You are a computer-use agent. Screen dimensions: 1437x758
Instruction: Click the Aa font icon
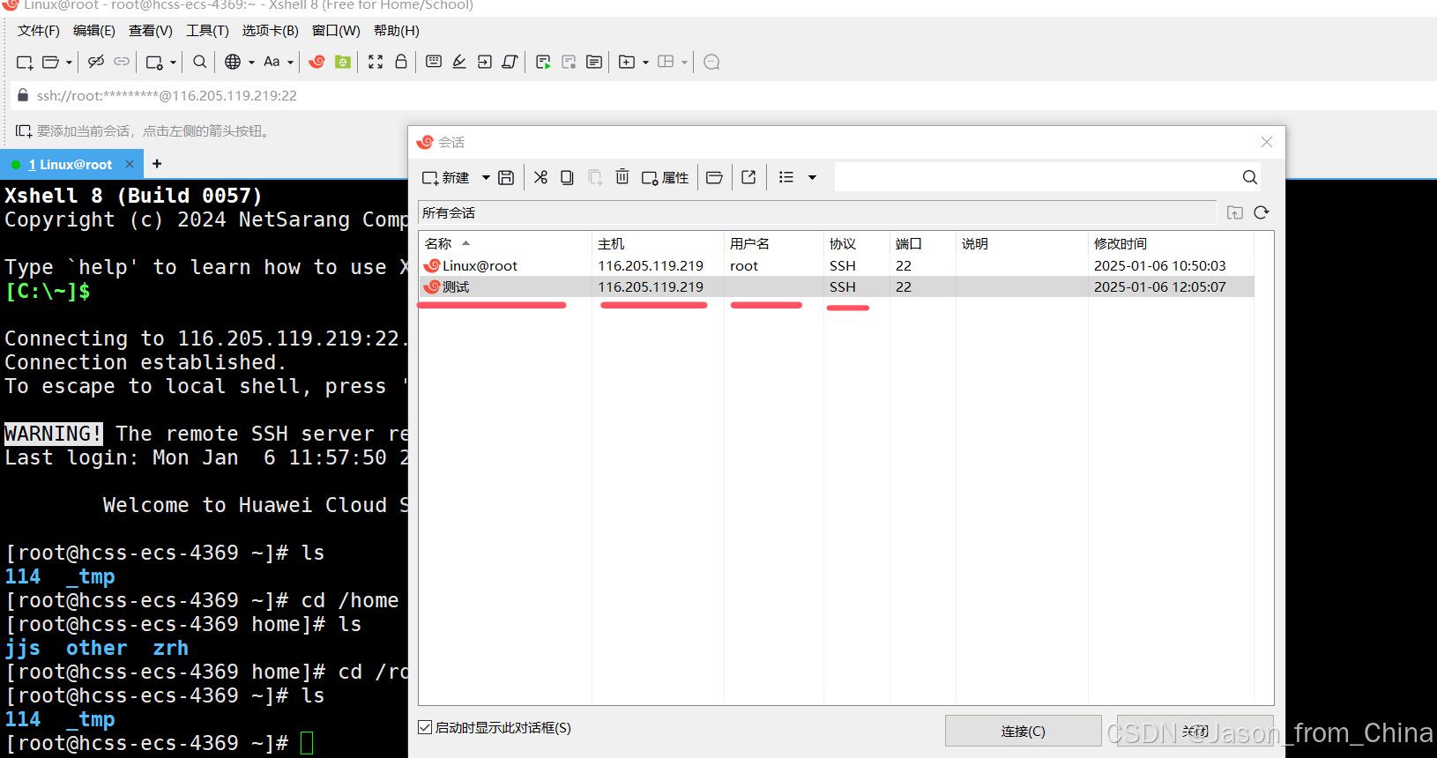(x=272, y=62)
